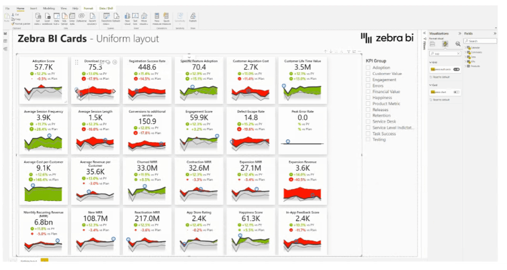This screenshot has height=270, width=507.
Task: Check the Financial Value checkbox
Action: coord(368,92)
